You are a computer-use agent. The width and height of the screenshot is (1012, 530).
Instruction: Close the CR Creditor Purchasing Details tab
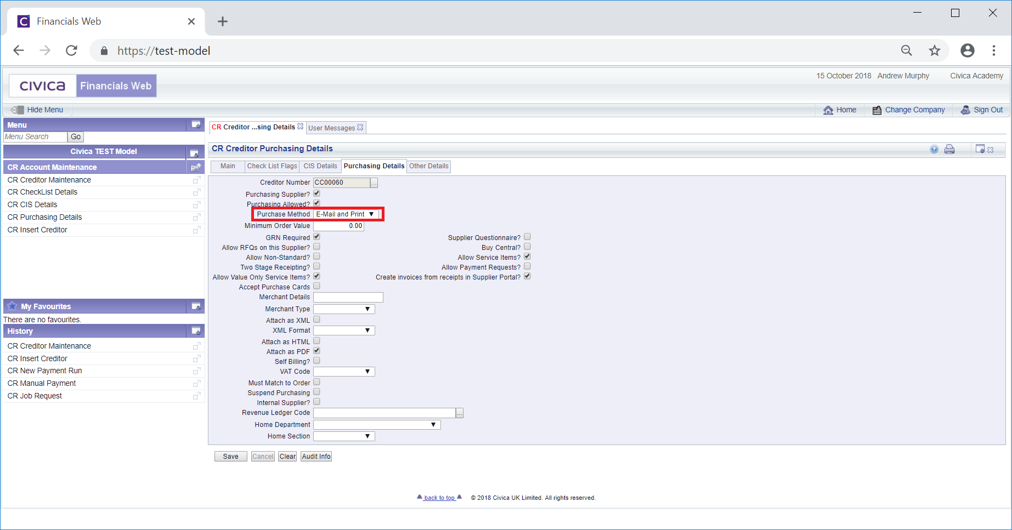click(301, 127)
